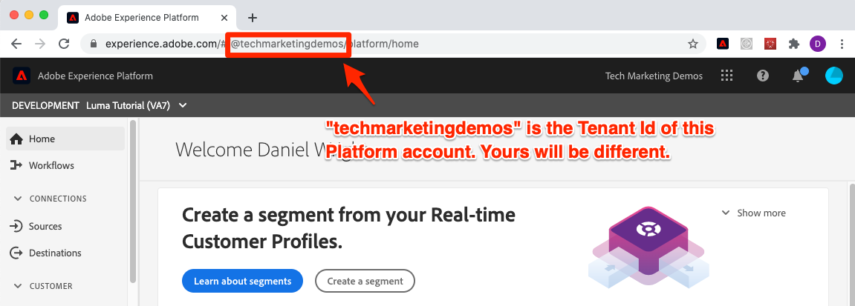Open the Adobe extension icon in toolbar

(723, 44)
